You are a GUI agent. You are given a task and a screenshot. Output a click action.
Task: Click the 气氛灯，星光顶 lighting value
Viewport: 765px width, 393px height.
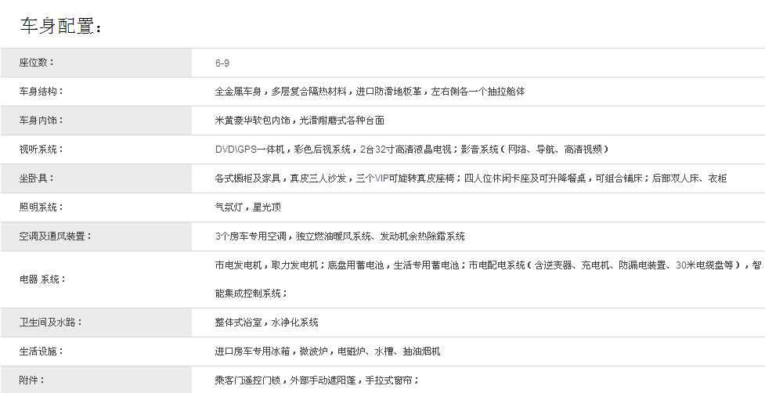247,207
